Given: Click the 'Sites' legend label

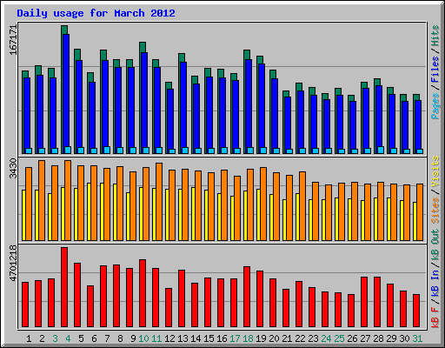Looking at the screenshot, I should pos(435,211).
